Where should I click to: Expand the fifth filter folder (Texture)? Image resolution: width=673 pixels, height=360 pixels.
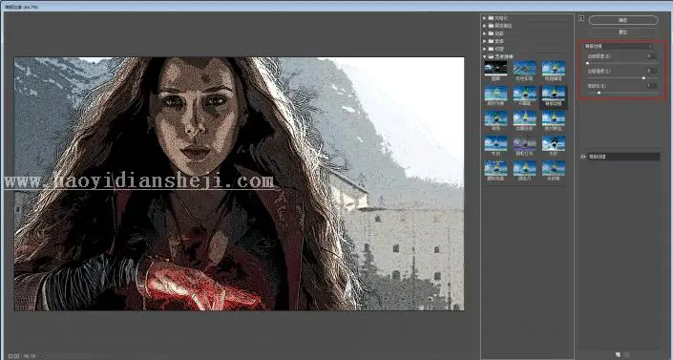pos(485,49)
